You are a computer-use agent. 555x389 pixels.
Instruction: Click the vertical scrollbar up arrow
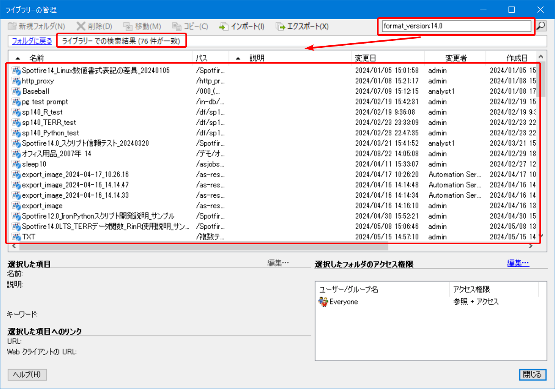pyautogui.click(x=541, y=57)
